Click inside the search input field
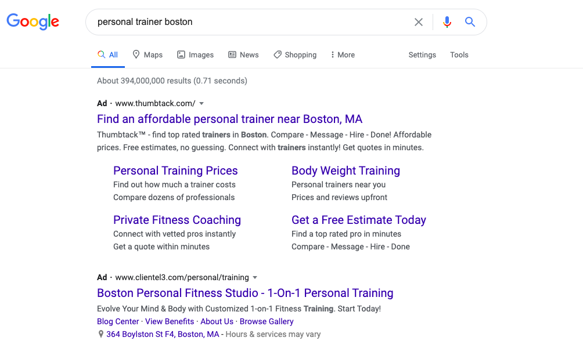Image resolution: width=583 pixels, height=348 pixels. [232, 21]
